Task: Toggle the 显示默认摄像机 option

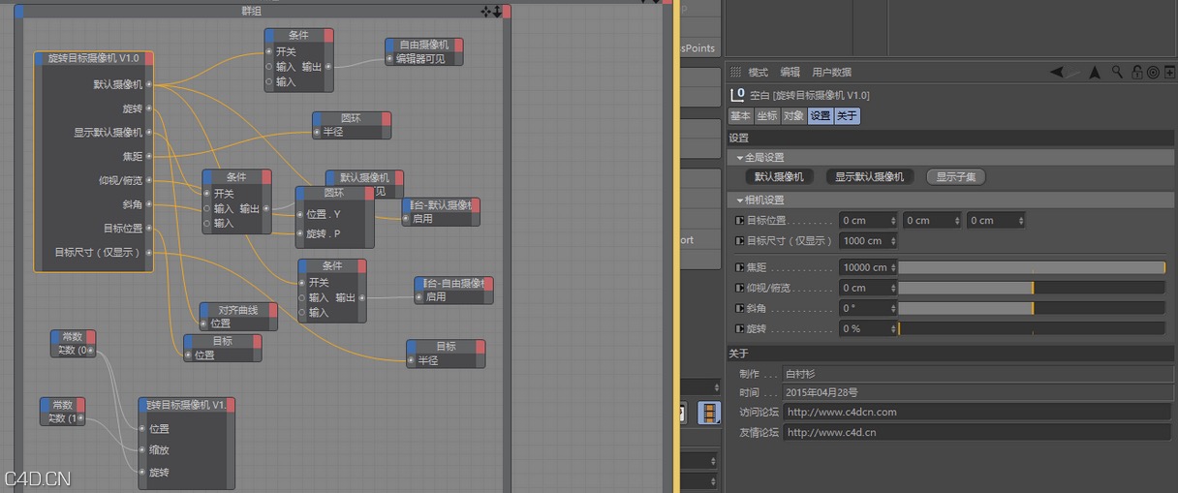Action: (869, 177)
